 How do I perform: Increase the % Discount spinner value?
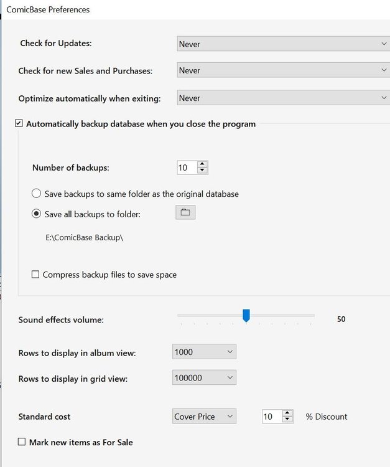click(x=287, y=413)
